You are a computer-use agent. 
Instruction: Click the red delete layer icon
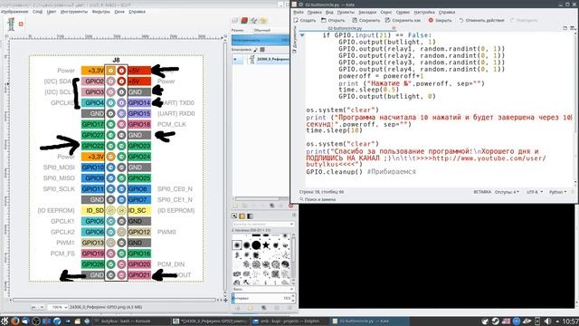pyautogui.click(x=290, y=206)
